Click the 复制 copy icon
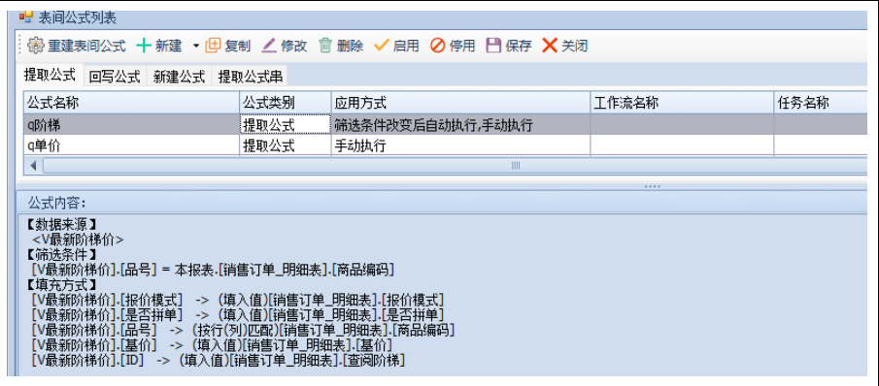The image size is (879, 386). pos(213,46)
